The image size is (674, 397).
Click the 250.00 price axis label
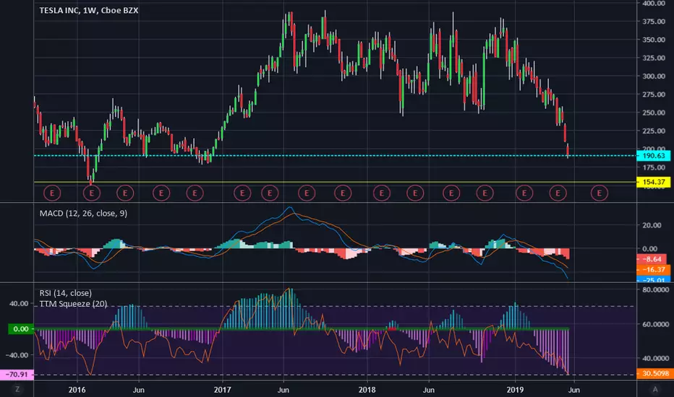point(653,113)
